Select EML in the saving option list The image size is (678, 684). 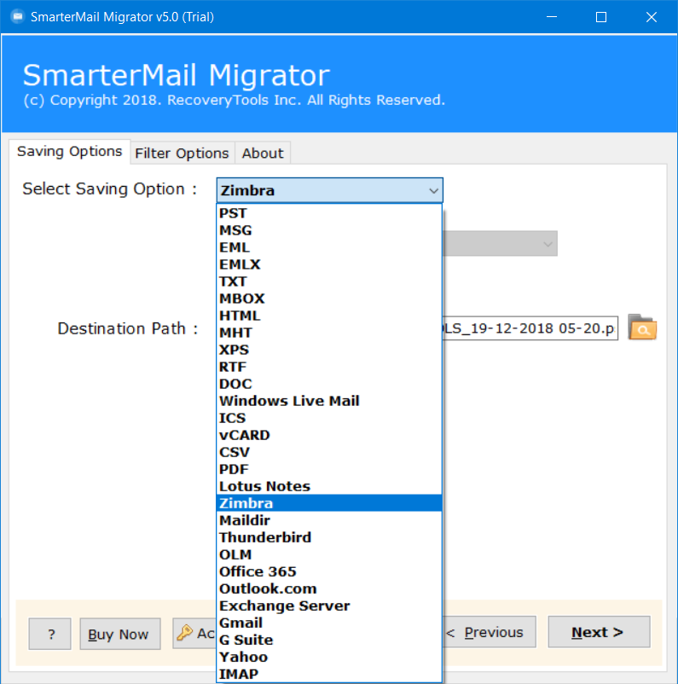(329, 247)
